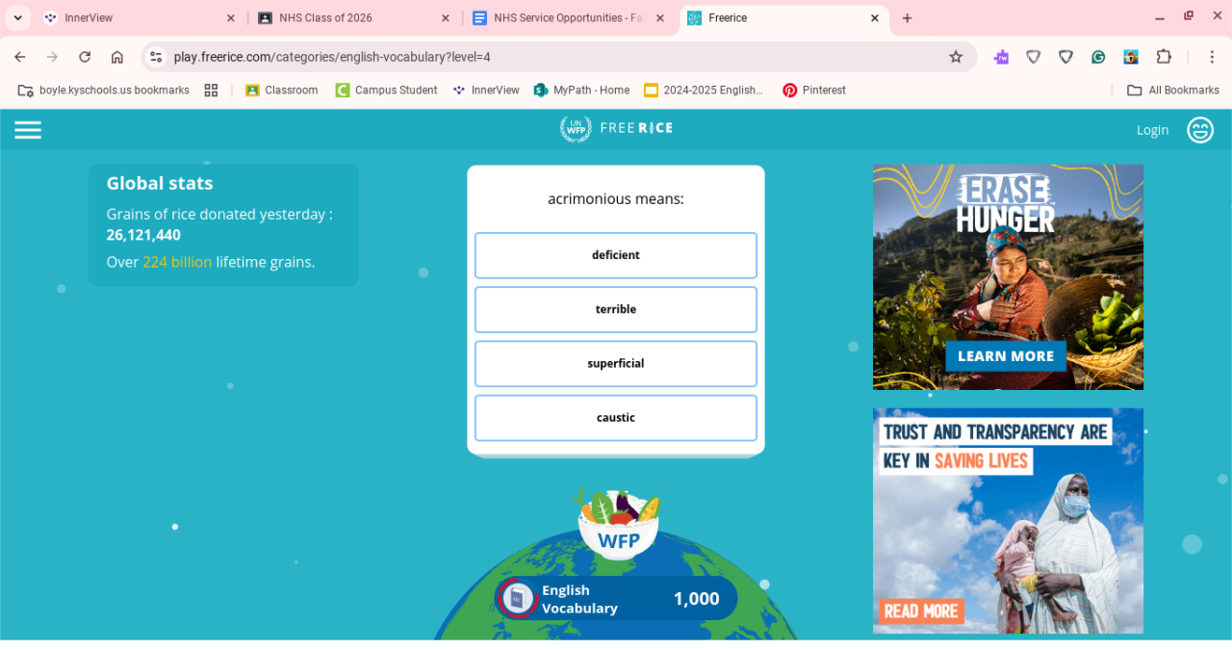Image resolution: width=1232 pixels, height=650 pixels.
Task: Open the Extensions puzzle icon
Action: click(1164, 57)
